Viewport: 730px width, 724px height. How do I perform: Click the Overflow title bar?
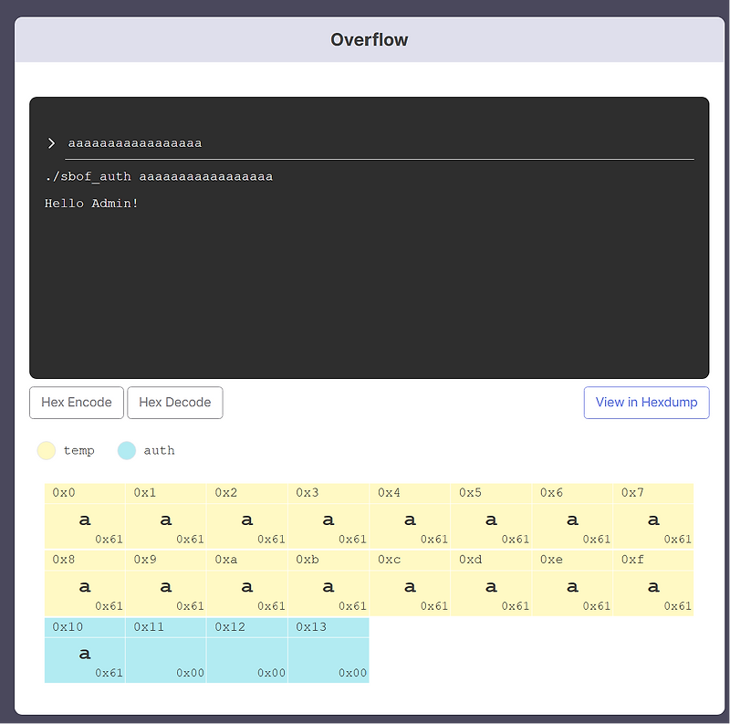369,39
